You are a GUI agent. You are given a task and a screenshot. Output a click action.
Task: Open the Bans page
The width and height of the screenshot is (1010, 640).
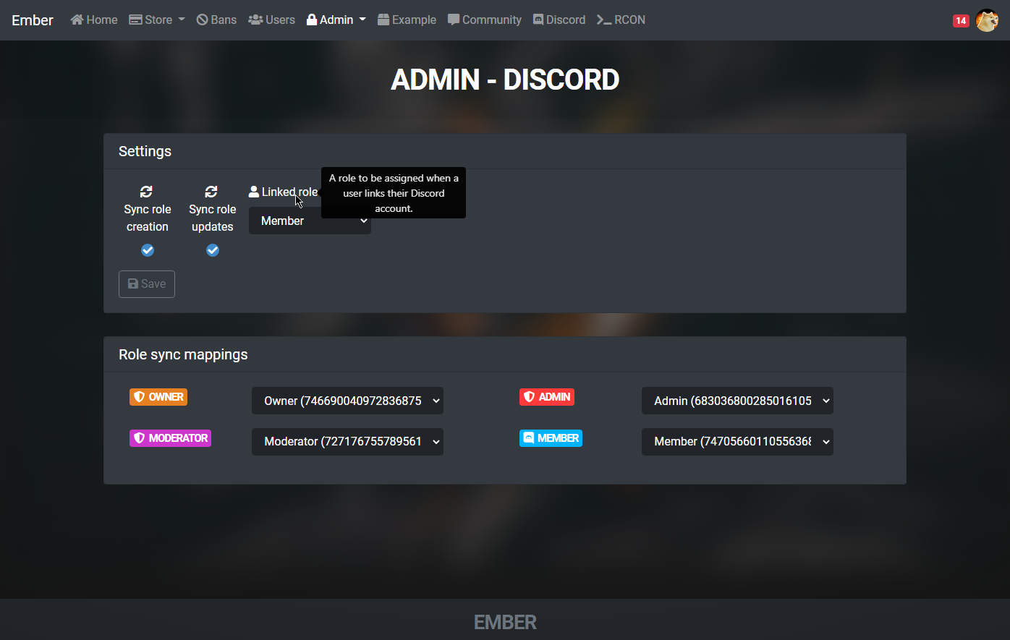pos(216,20)
